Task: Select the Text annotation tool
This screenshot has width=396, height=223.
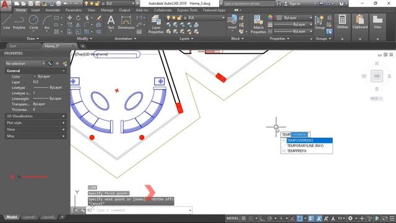Action: pyautogui.click(x=111, y=22)
